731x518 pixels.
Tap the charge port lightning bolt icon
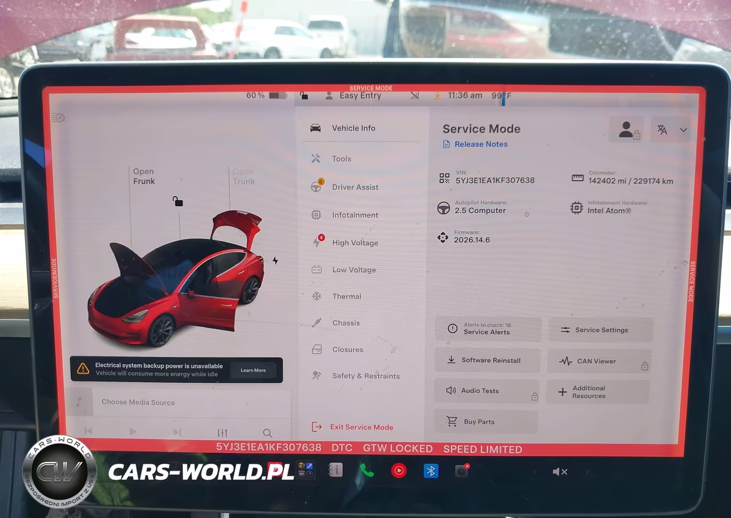pyautogui.click(x=275, y=261)
